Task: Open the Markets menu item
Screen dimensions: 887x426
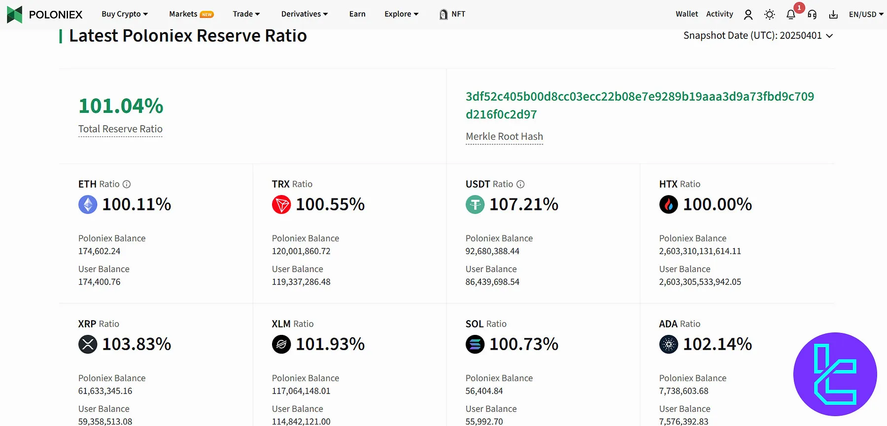Action: 191,14
